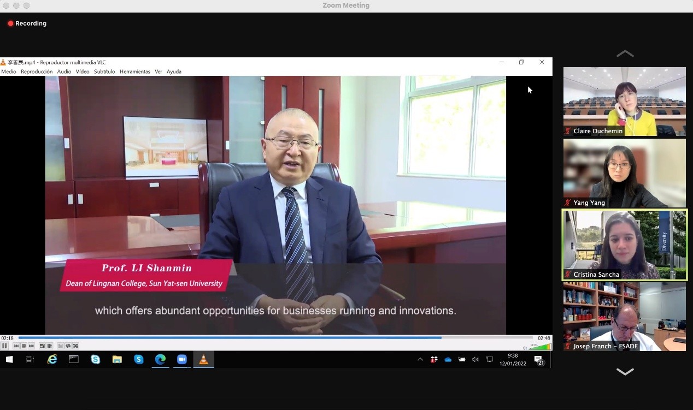Toggle loop repeat mode in VLC
Viewport: 693px width, 410px height.
click(68, 346)
